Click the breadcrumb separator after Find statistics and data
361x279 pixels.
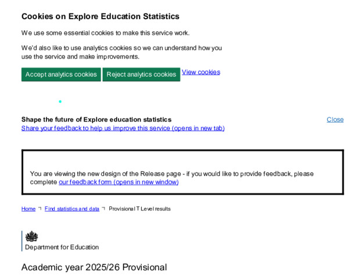click(x=103, y=209)
